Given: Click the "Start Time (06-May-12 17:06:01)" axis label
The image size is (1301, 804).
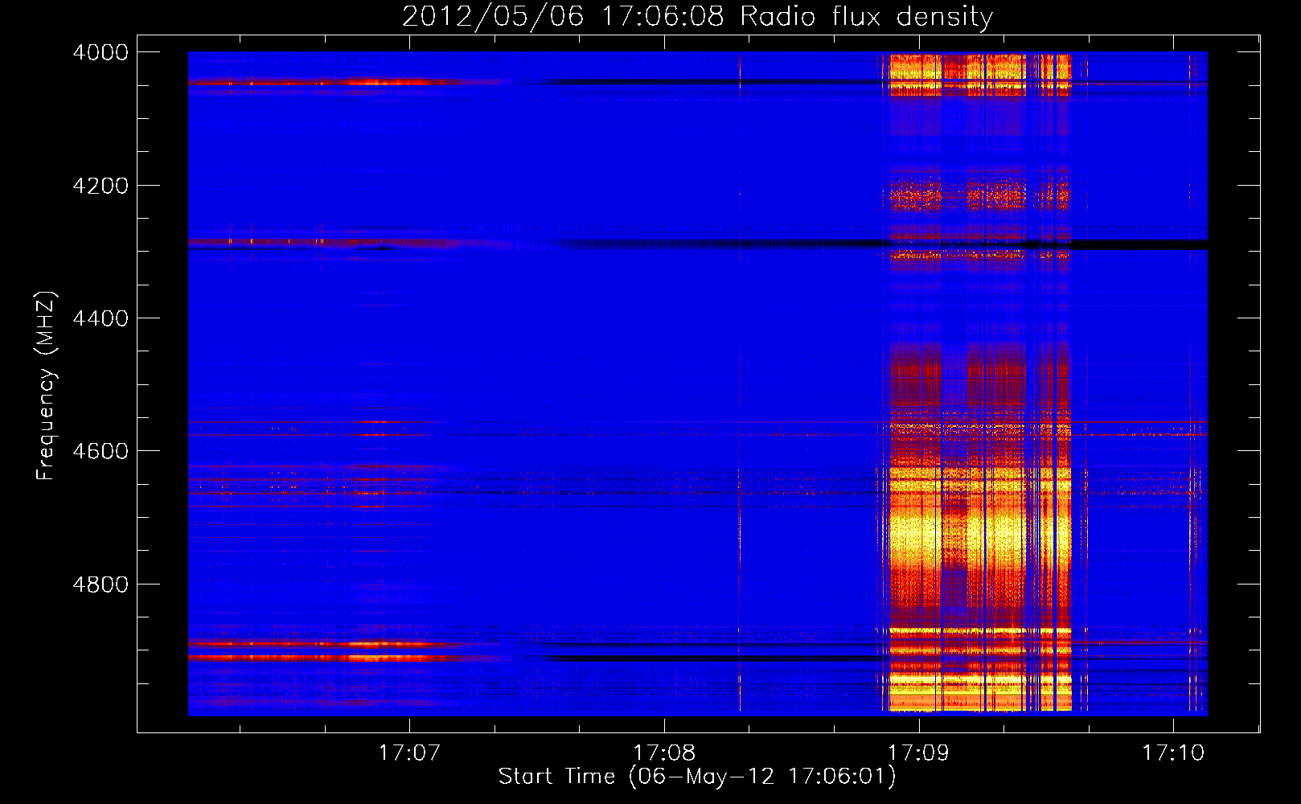Looking at the screenshot, I should [x=696, y=777].
